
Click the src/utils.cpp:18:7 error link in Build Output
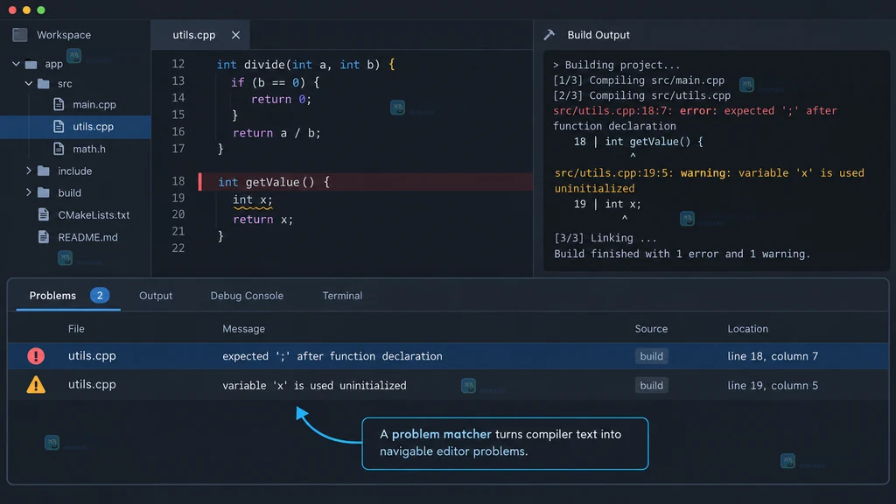click(611, 111)
